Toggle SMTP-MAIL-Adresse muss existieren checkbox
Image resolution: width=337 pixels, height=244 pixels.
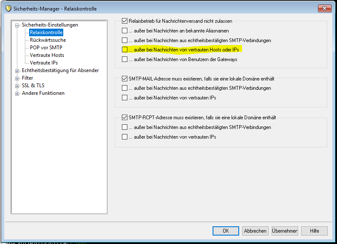point(124,78)
